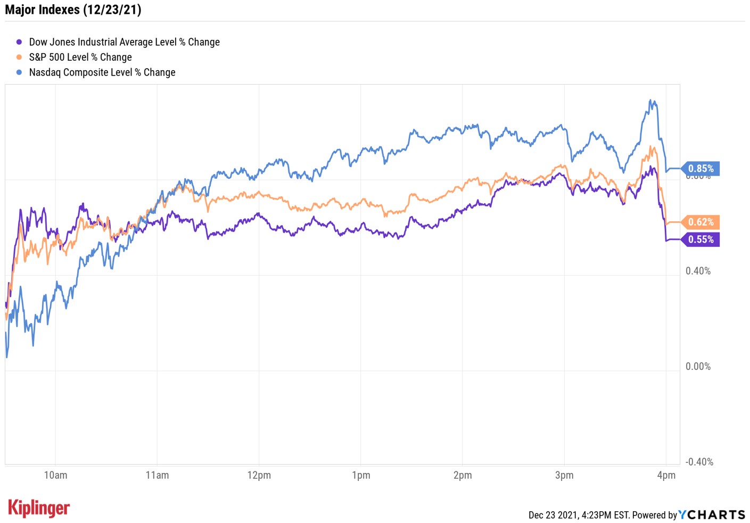Screen dimensions: 750x523
Task: Click the 12pm time axis label
Action: tap(259, 475)
